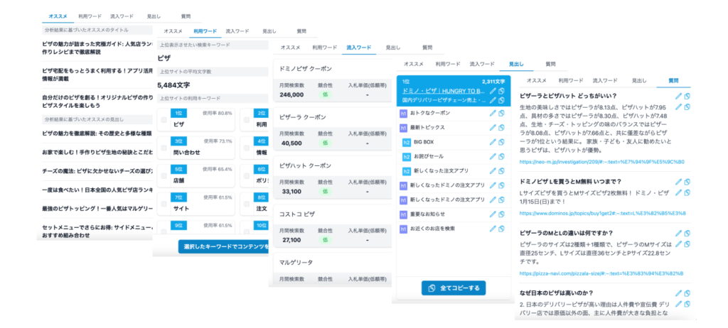Edit the BIG BOX h2 heading

[493, 142]
